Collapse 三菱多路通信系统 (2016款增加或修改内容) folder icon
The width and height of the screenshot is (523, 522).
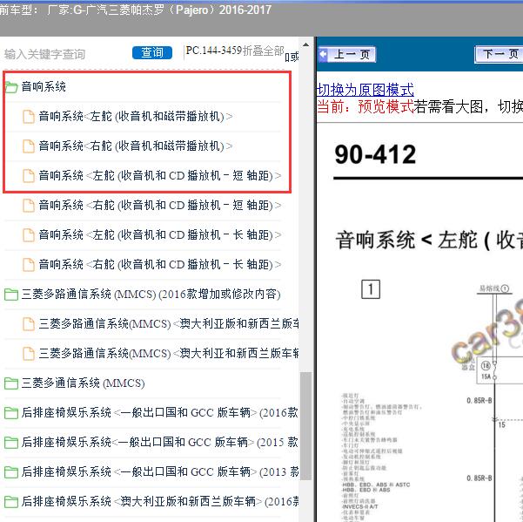point(11,295)
